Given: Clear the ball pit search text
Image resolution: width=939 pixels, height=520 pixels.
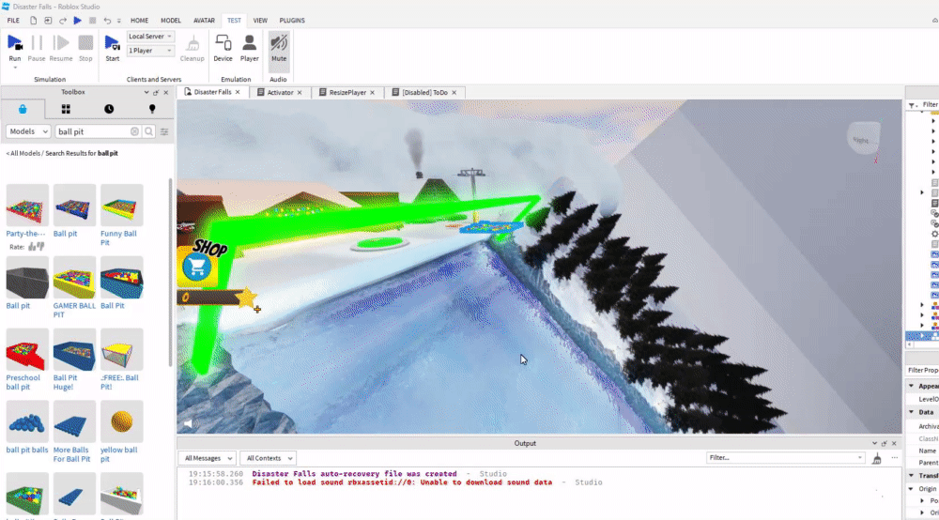Looking at the screenshot, I should 134,131.
